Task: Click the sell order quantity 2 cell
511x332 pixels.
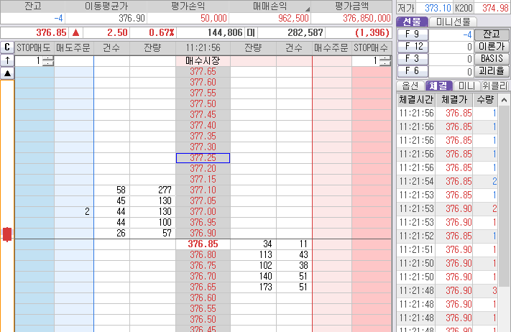Action: pyautogui.click(x=74, y=212)
